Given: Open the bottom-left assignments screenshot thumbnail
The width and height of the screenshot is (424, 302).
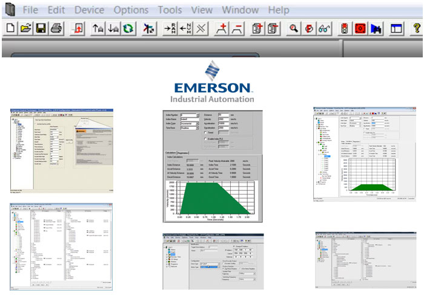Looking at the screenshot, I should pyautogui.click(x=61, y=246).
